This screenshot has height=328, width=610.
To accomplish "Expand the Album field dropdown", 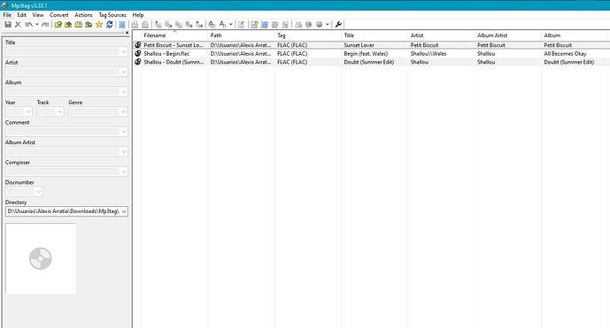I will pyautogui.click(x=124, y=92).
